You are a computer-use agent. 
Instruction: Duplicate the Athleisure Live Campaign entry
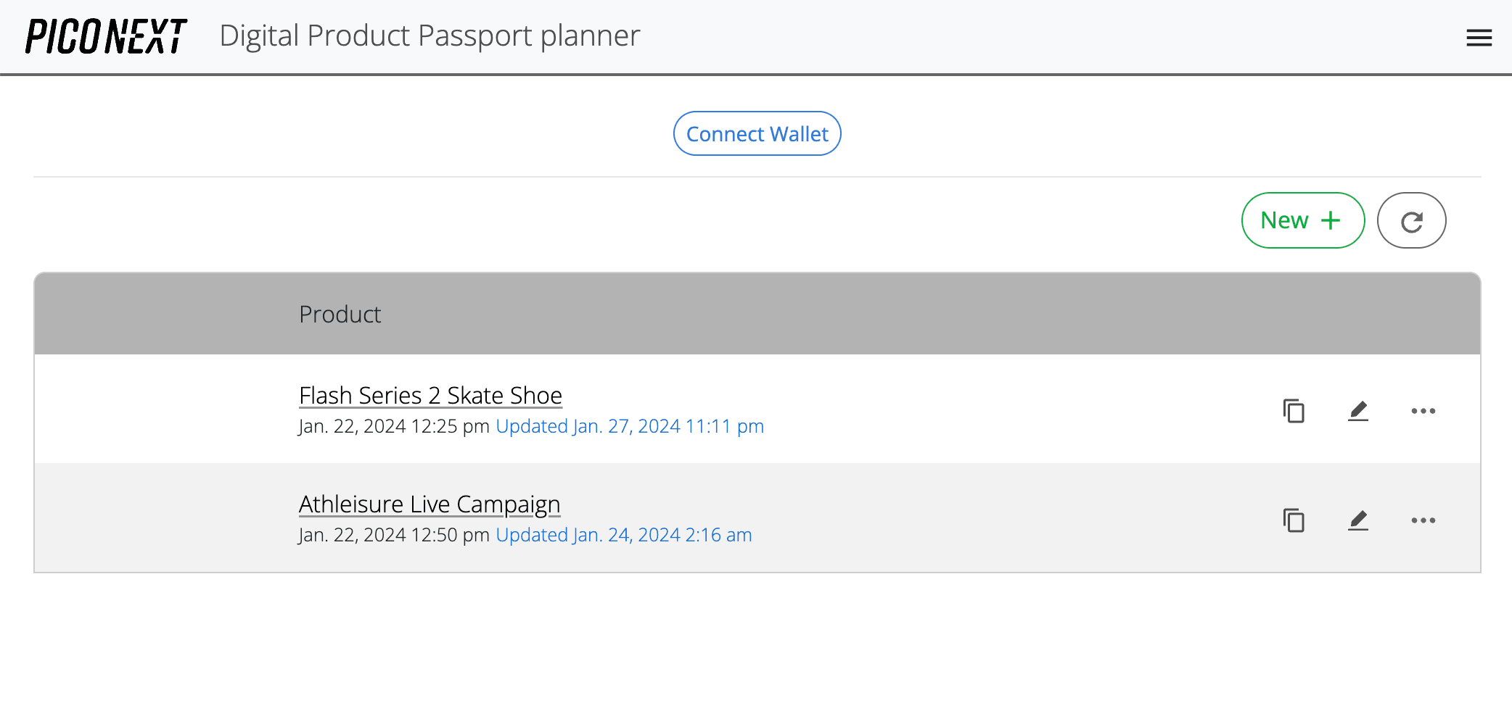(x=1294, y=520)
